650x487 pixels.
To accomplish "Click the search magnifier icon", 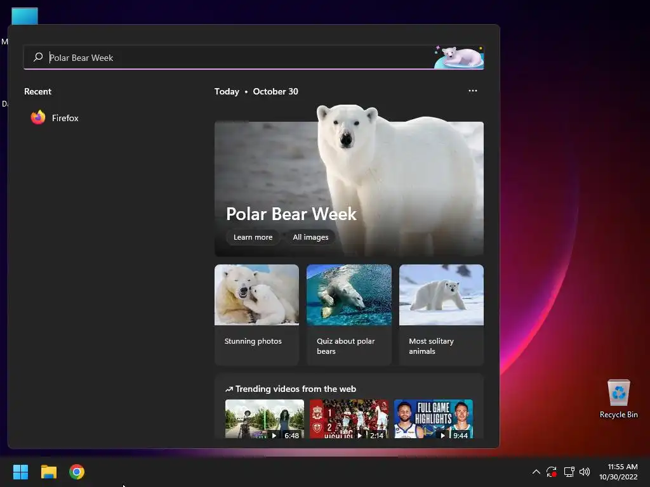I will [x=38, y=57].
